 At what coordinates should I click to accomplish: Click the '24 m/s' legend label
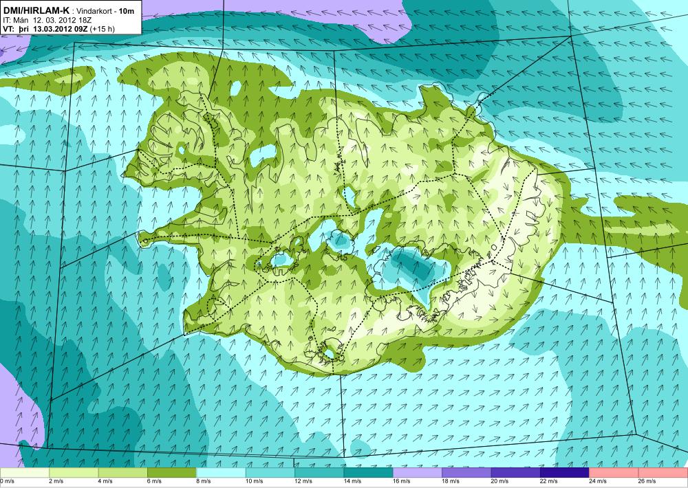pos(598,481)
